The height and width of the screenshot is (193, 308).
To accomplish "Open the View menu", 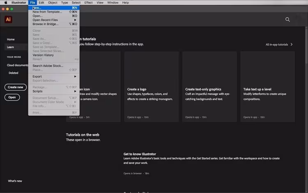I will (100, 2).
